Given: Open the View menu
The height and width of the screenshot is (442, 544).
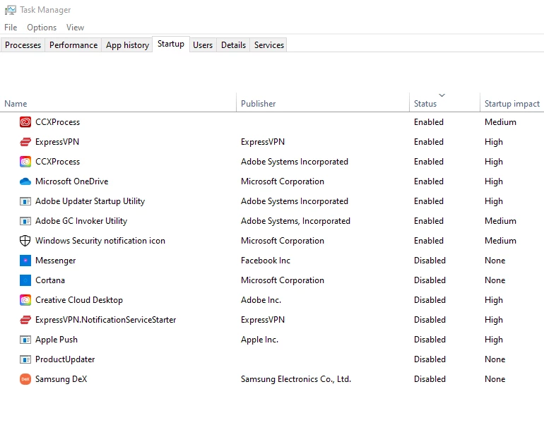Looking at the screenshot, I should pos(76,28).
